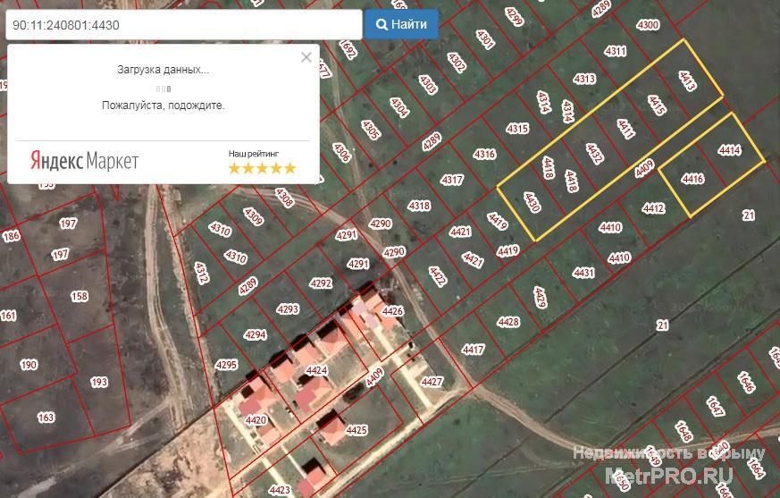Screen dimensions: 780x498
Task: Select parcel label 4318
Action: pyautogui.click(x=419, y=205)
